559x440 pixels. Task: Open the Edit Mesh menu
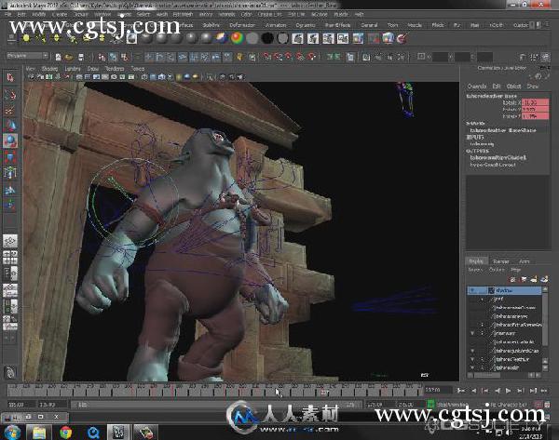183,14
